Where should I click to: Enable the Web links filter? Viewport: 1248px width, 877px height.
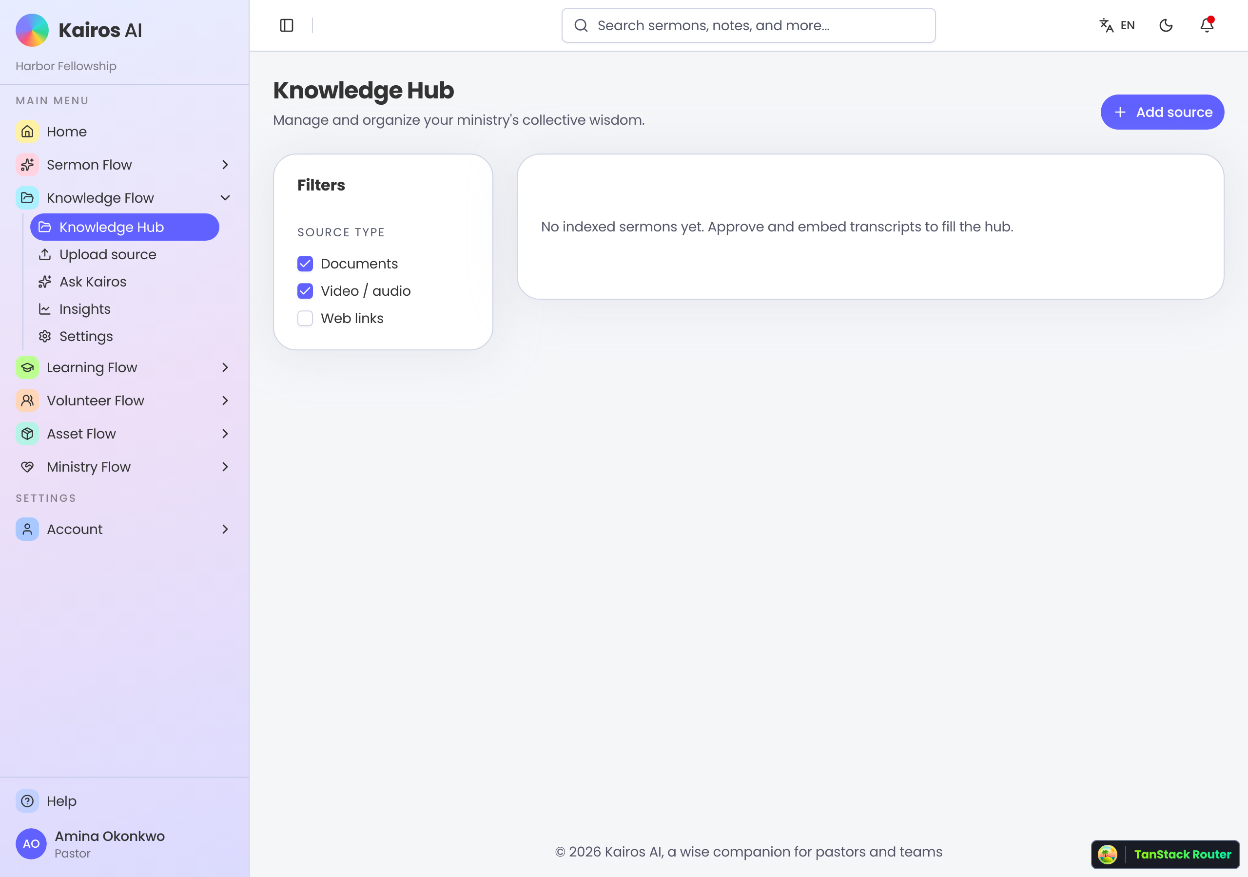click(x=305, y=319)
